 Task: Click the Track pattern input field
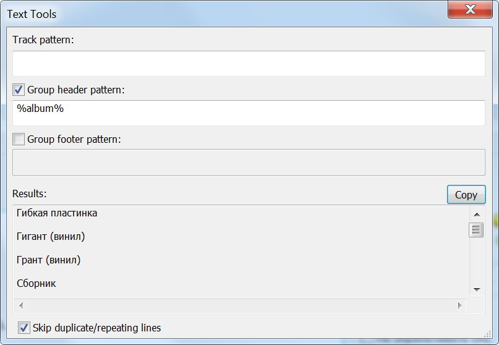248,64
